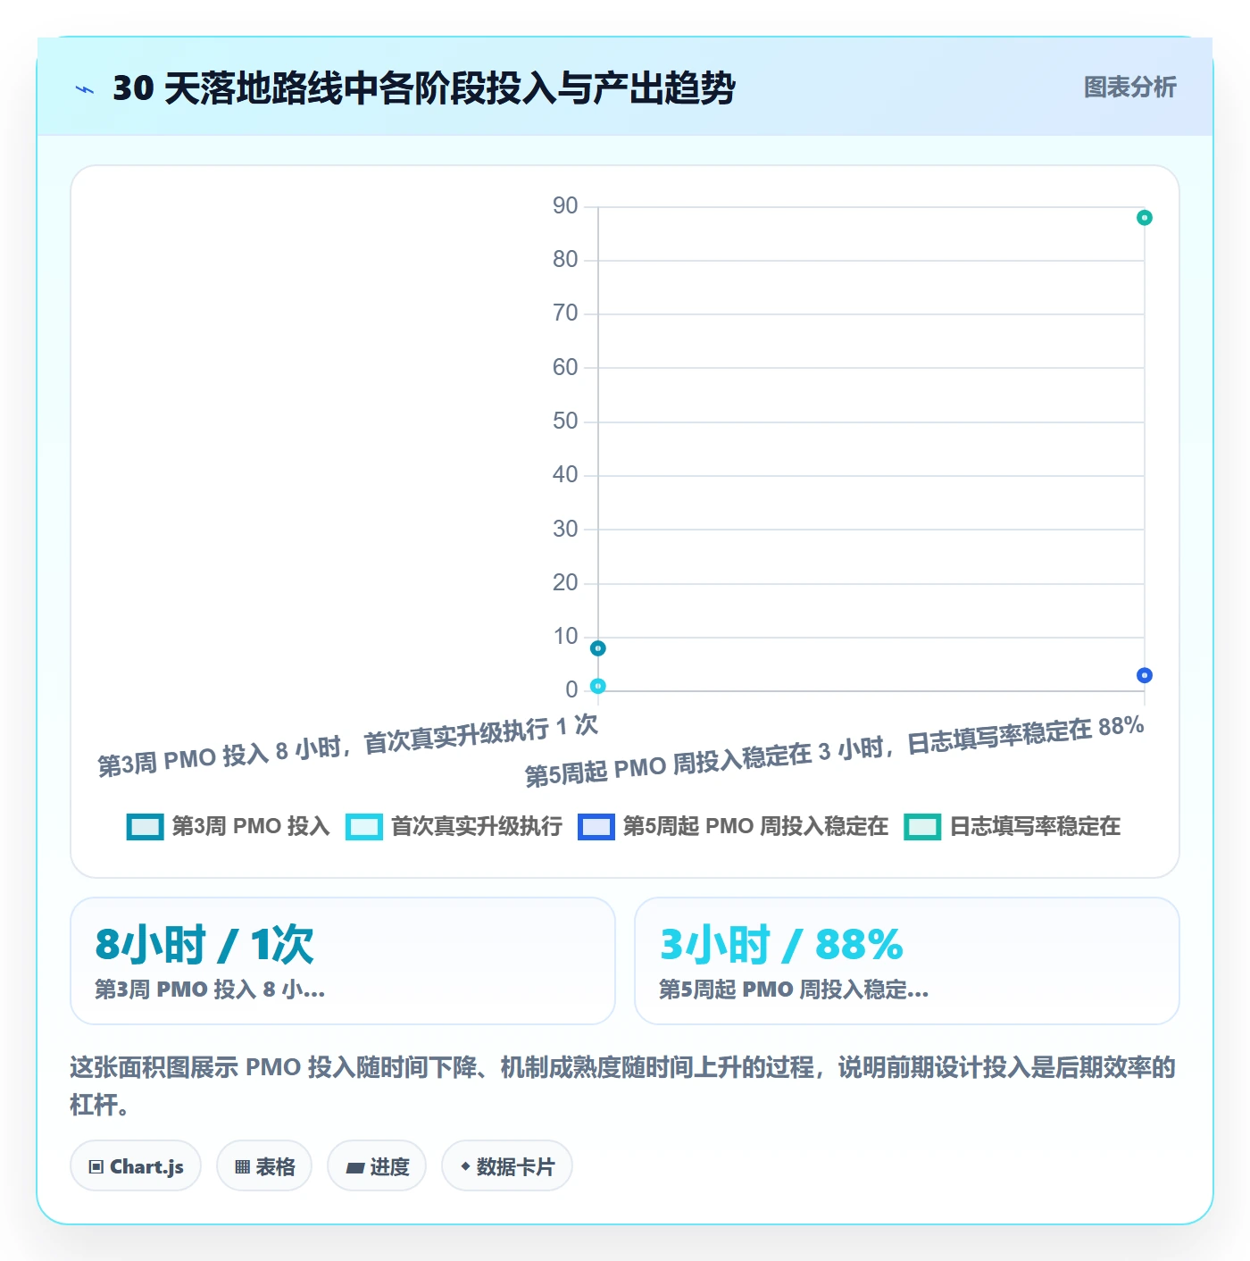Toggle the 第5周起 PMO 周投入稳定在 legend swatch
Image resolution: width=1250 pixels, height=1261 pixels.
(x=596, y=827)
